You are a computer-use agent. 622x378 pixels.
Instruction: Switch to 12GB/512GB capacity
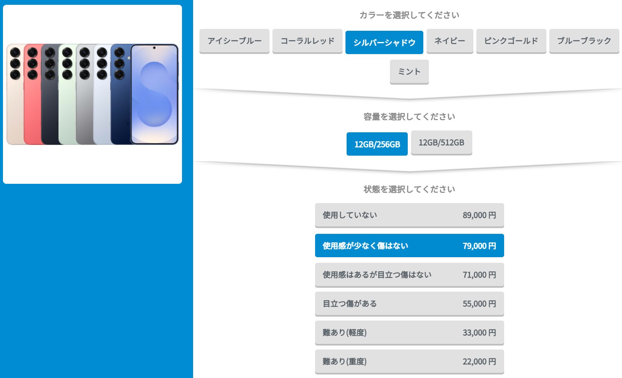pos(441,142)
